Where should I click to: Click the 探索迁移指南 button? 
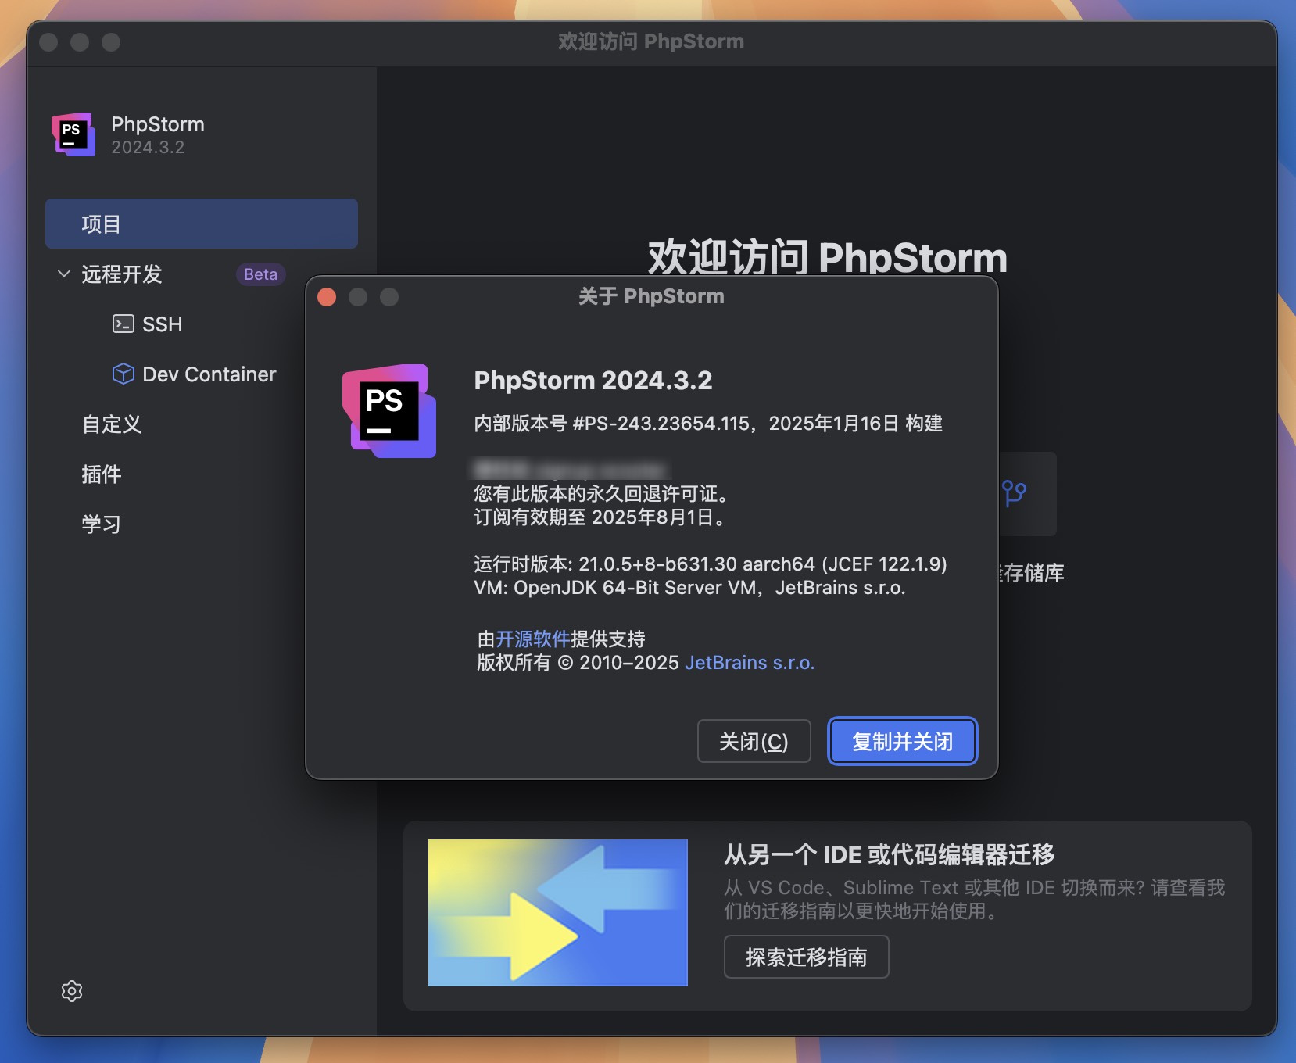pyautogui.click(x=807, y=957)
